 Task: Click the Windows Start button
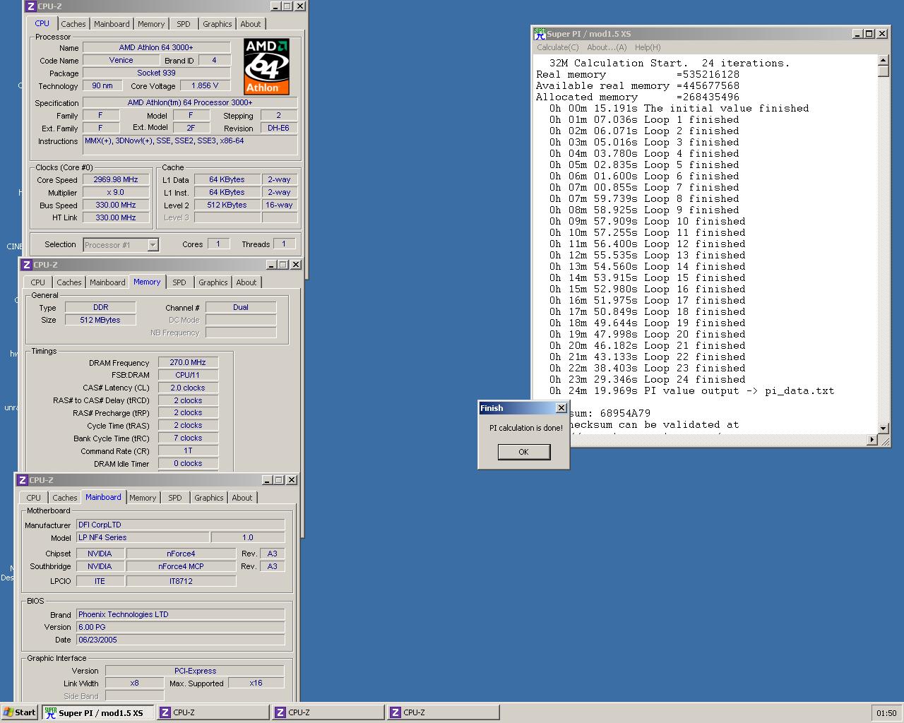pos(20,712)
